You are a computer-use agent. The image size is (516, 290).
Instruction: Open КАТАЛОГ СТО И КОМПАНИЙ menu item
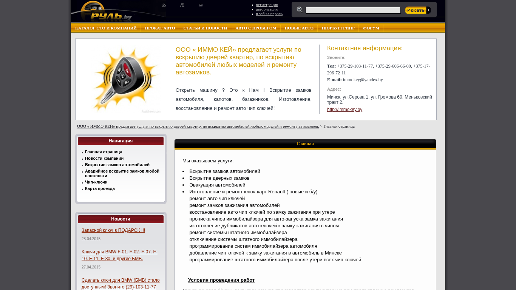[106, 28]
